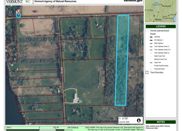182x131 pixels.
Task: Click the Albany label on overview map
Action: 158,20
